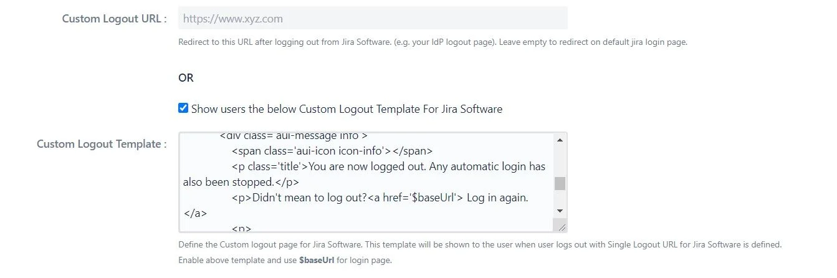Click the 'Custom Logout Template :' label
This screenshot has height=278, width=837.
pyautogui.click(x=102, y=144)
